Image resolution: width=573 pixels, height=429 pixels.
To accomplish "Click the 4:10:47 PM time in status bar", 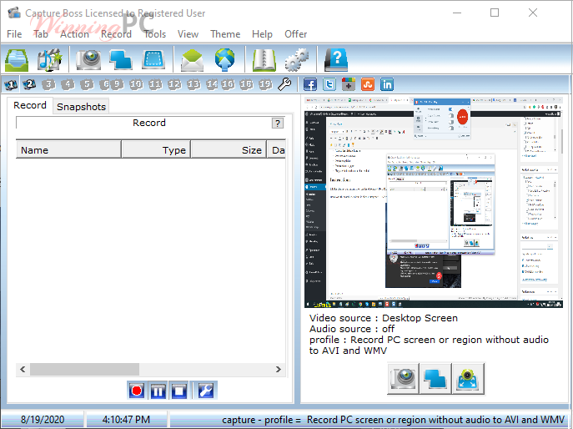I will (126, 420).
